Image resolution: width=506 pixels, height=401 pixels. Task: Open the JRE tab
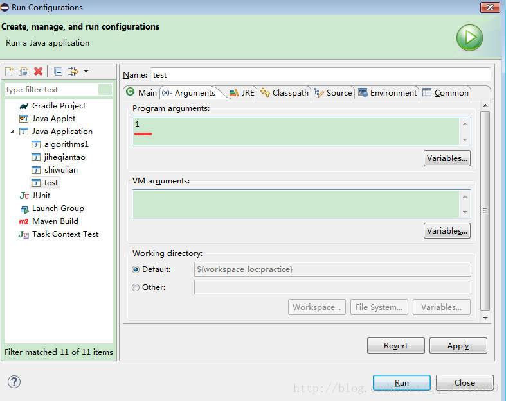point(242,93)
